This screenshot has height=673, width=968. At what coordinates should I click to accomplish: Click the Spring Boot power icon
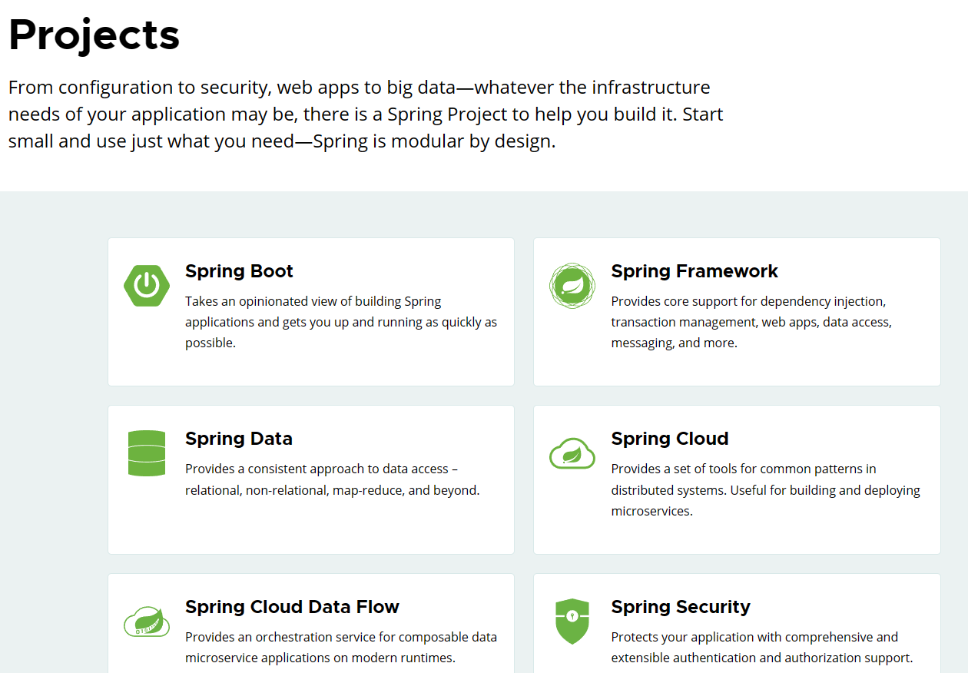[x=146, y=286]
